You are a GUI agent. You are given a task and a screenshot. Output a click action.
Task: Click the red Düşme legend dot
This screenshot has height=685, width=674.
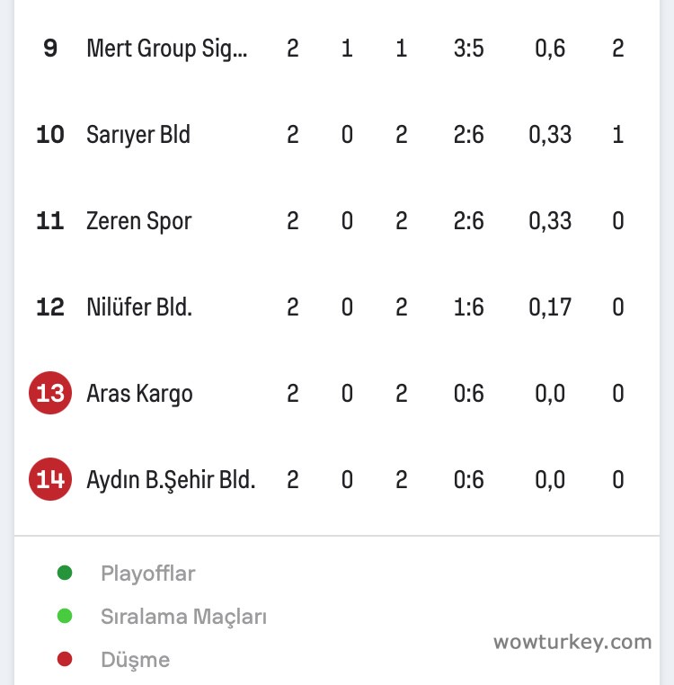pos(65,659)
